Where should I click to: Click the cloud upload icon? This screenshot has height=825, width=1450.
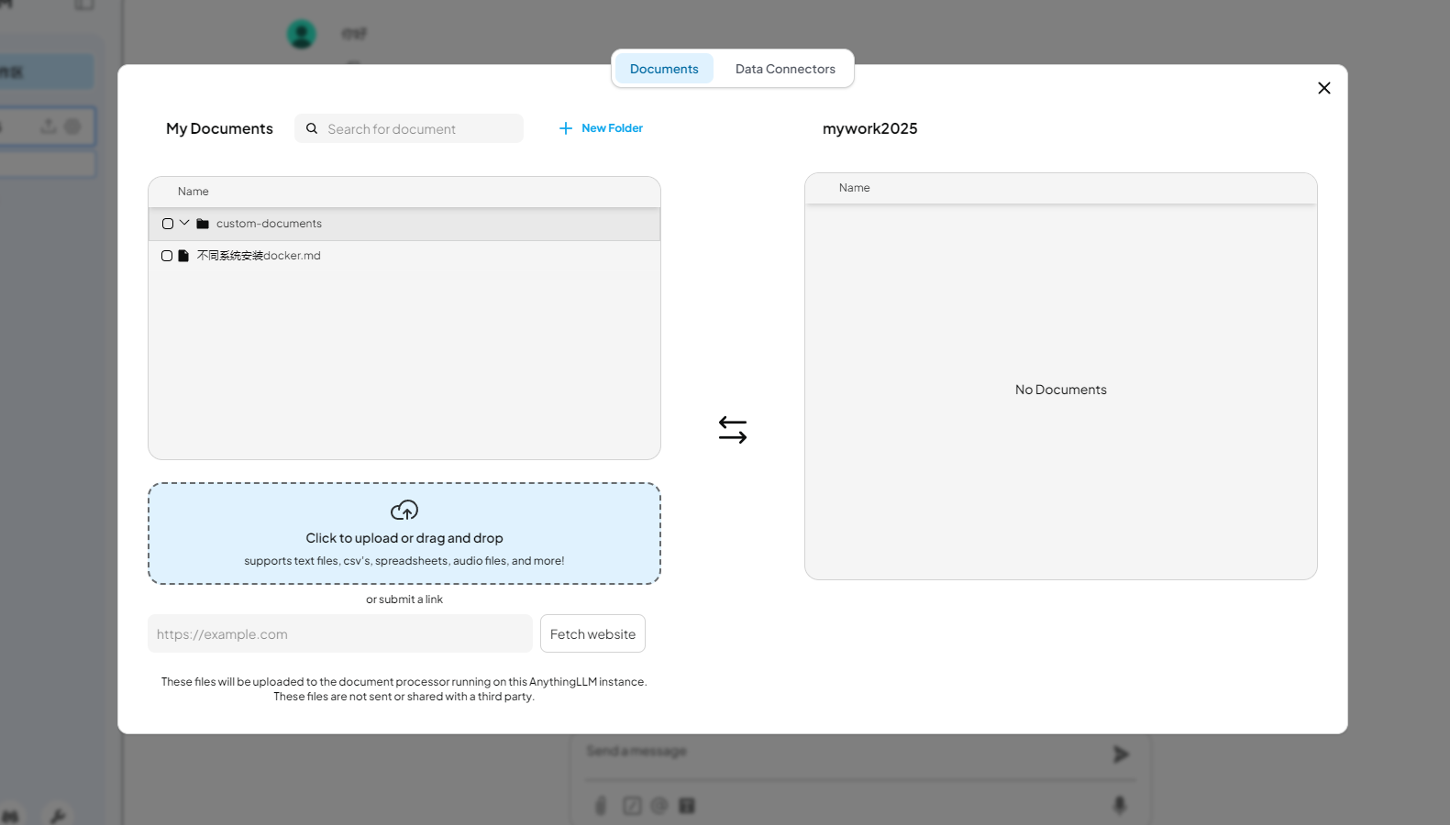coord(404,510)
